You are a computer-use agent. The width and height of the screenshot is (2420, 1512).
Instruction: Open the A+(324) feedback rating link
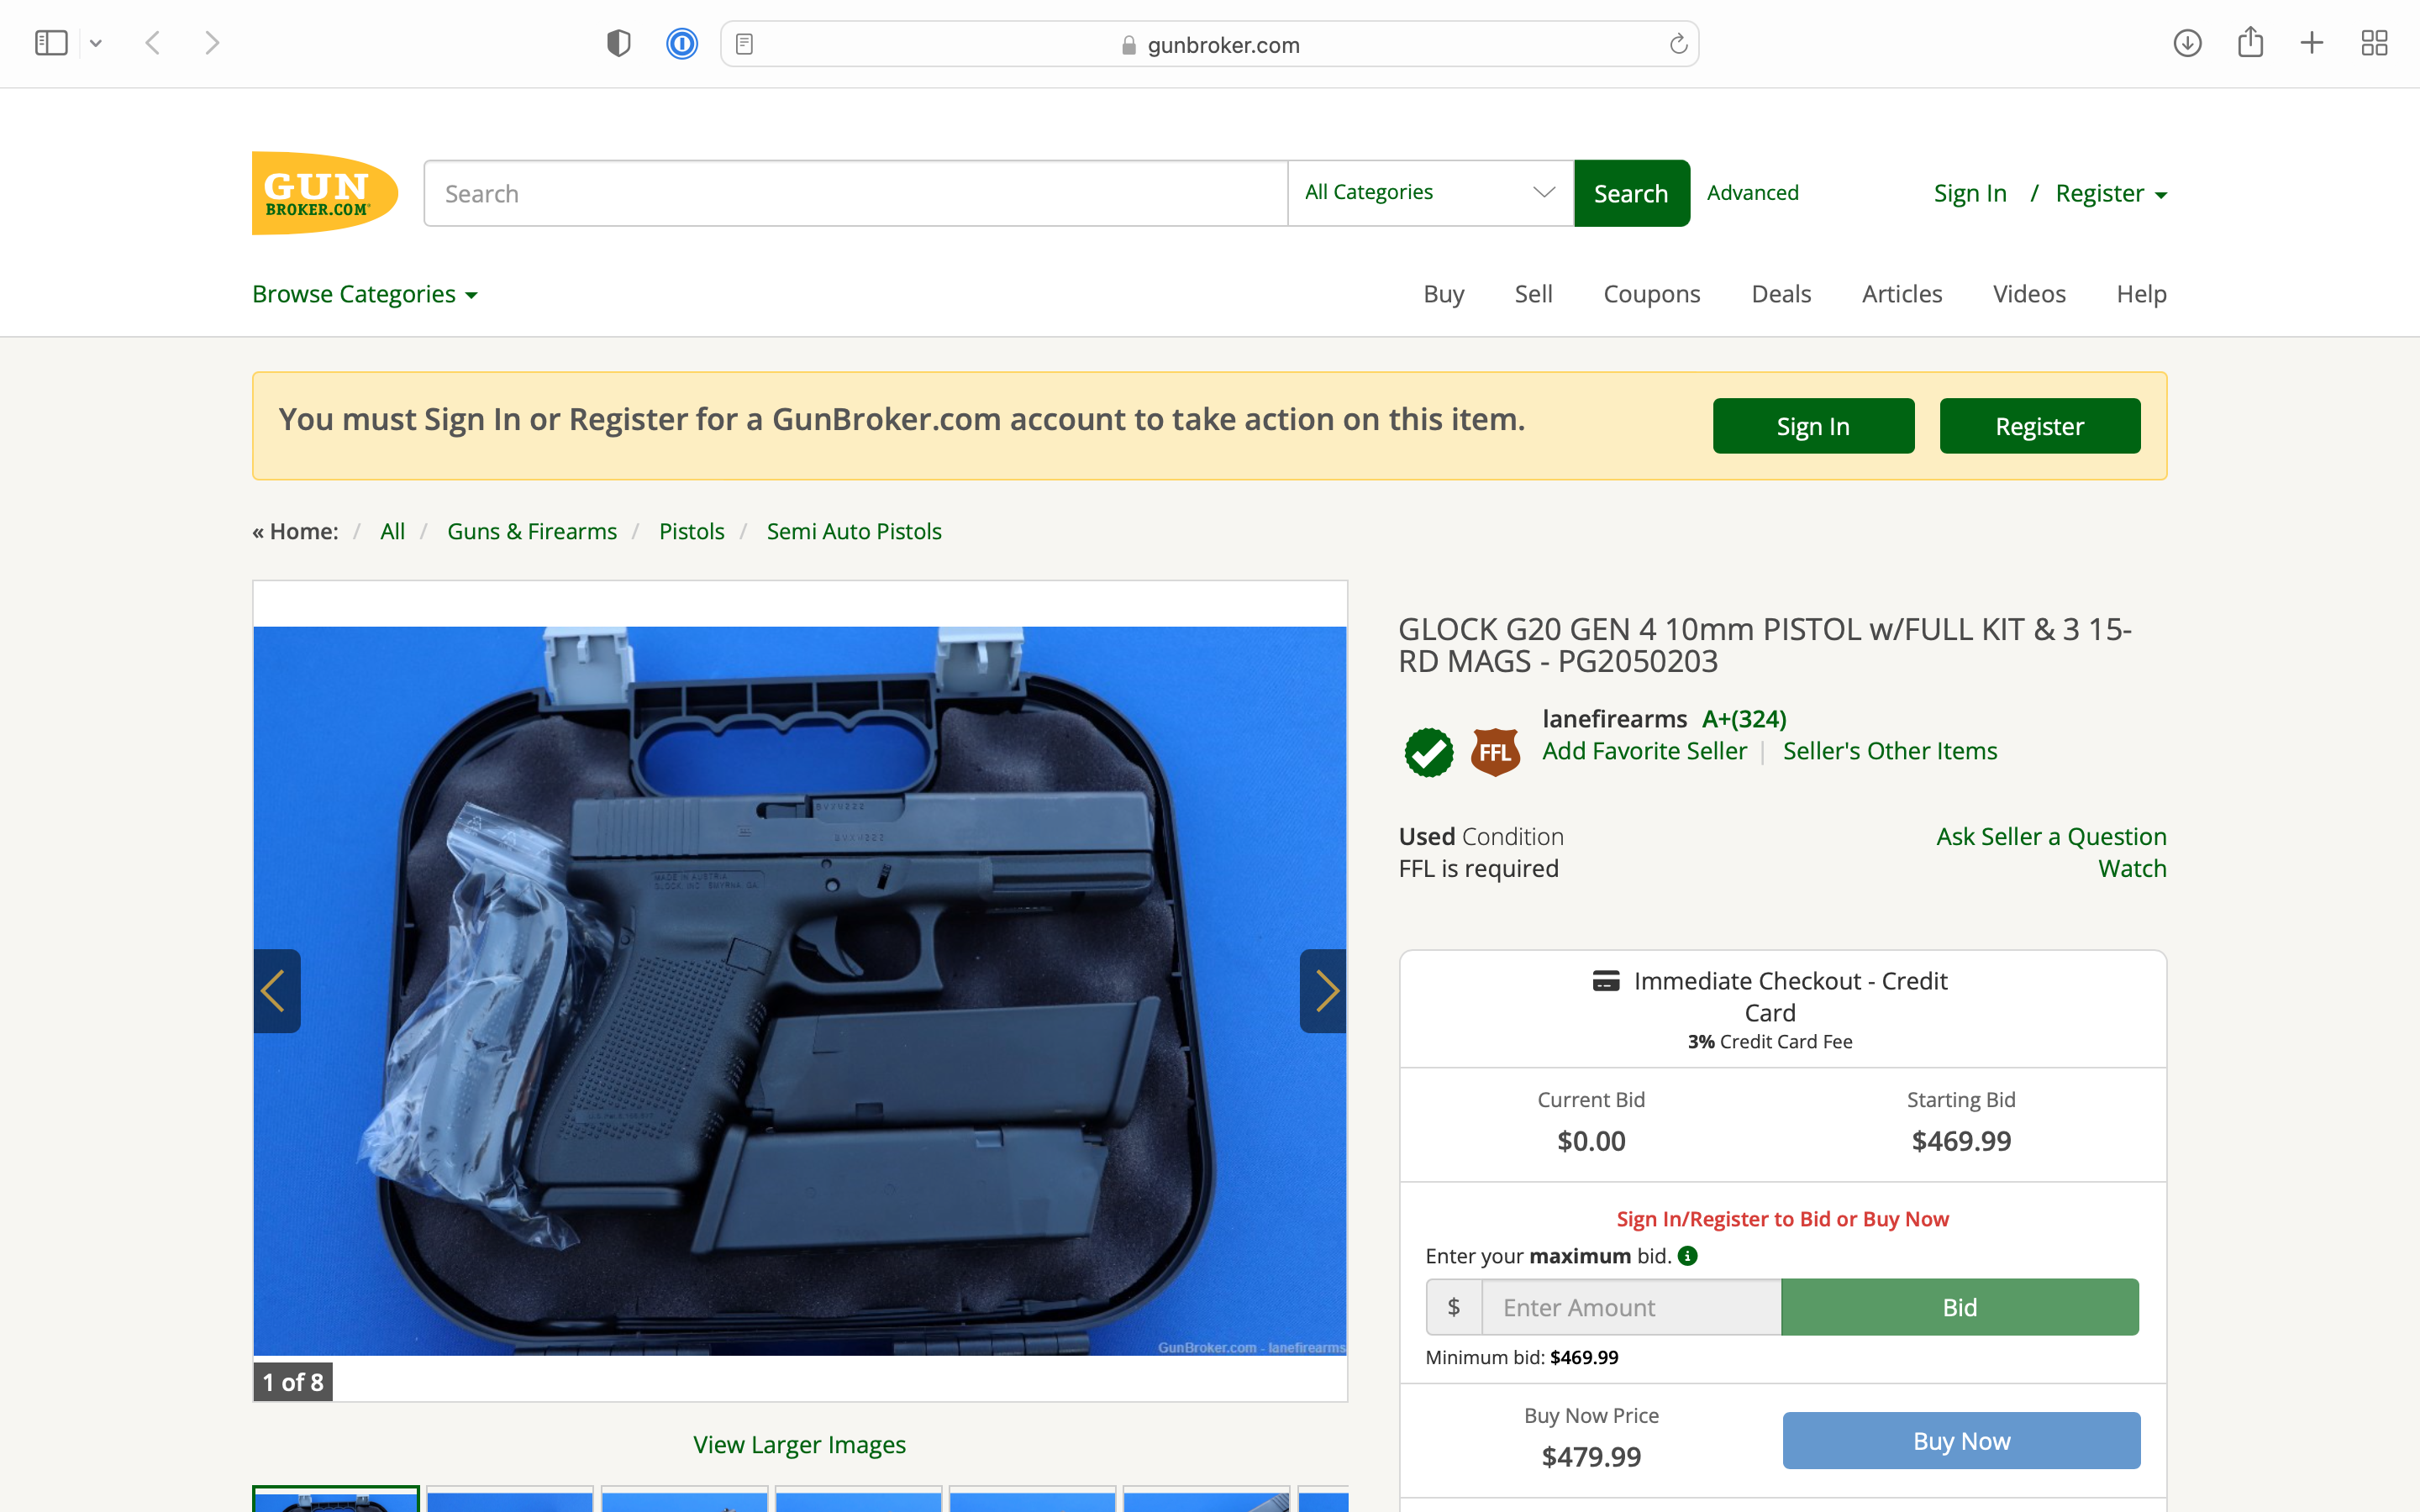(x=1744, y=719)
